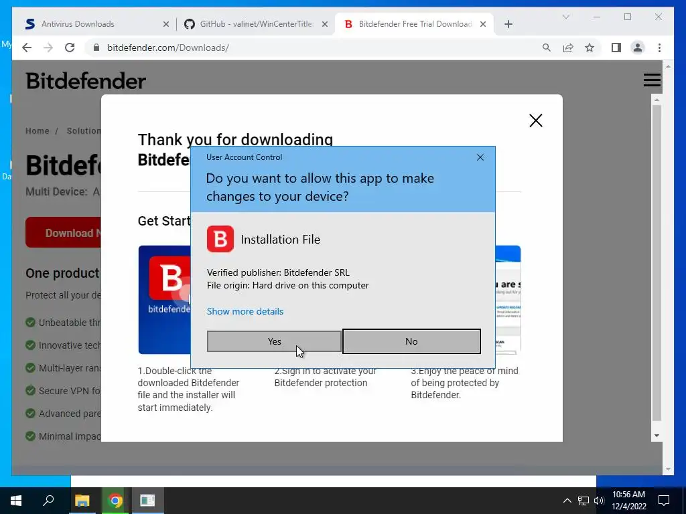Open the tab search dropdown arrow
686x514 pixels.
[565, 17]
